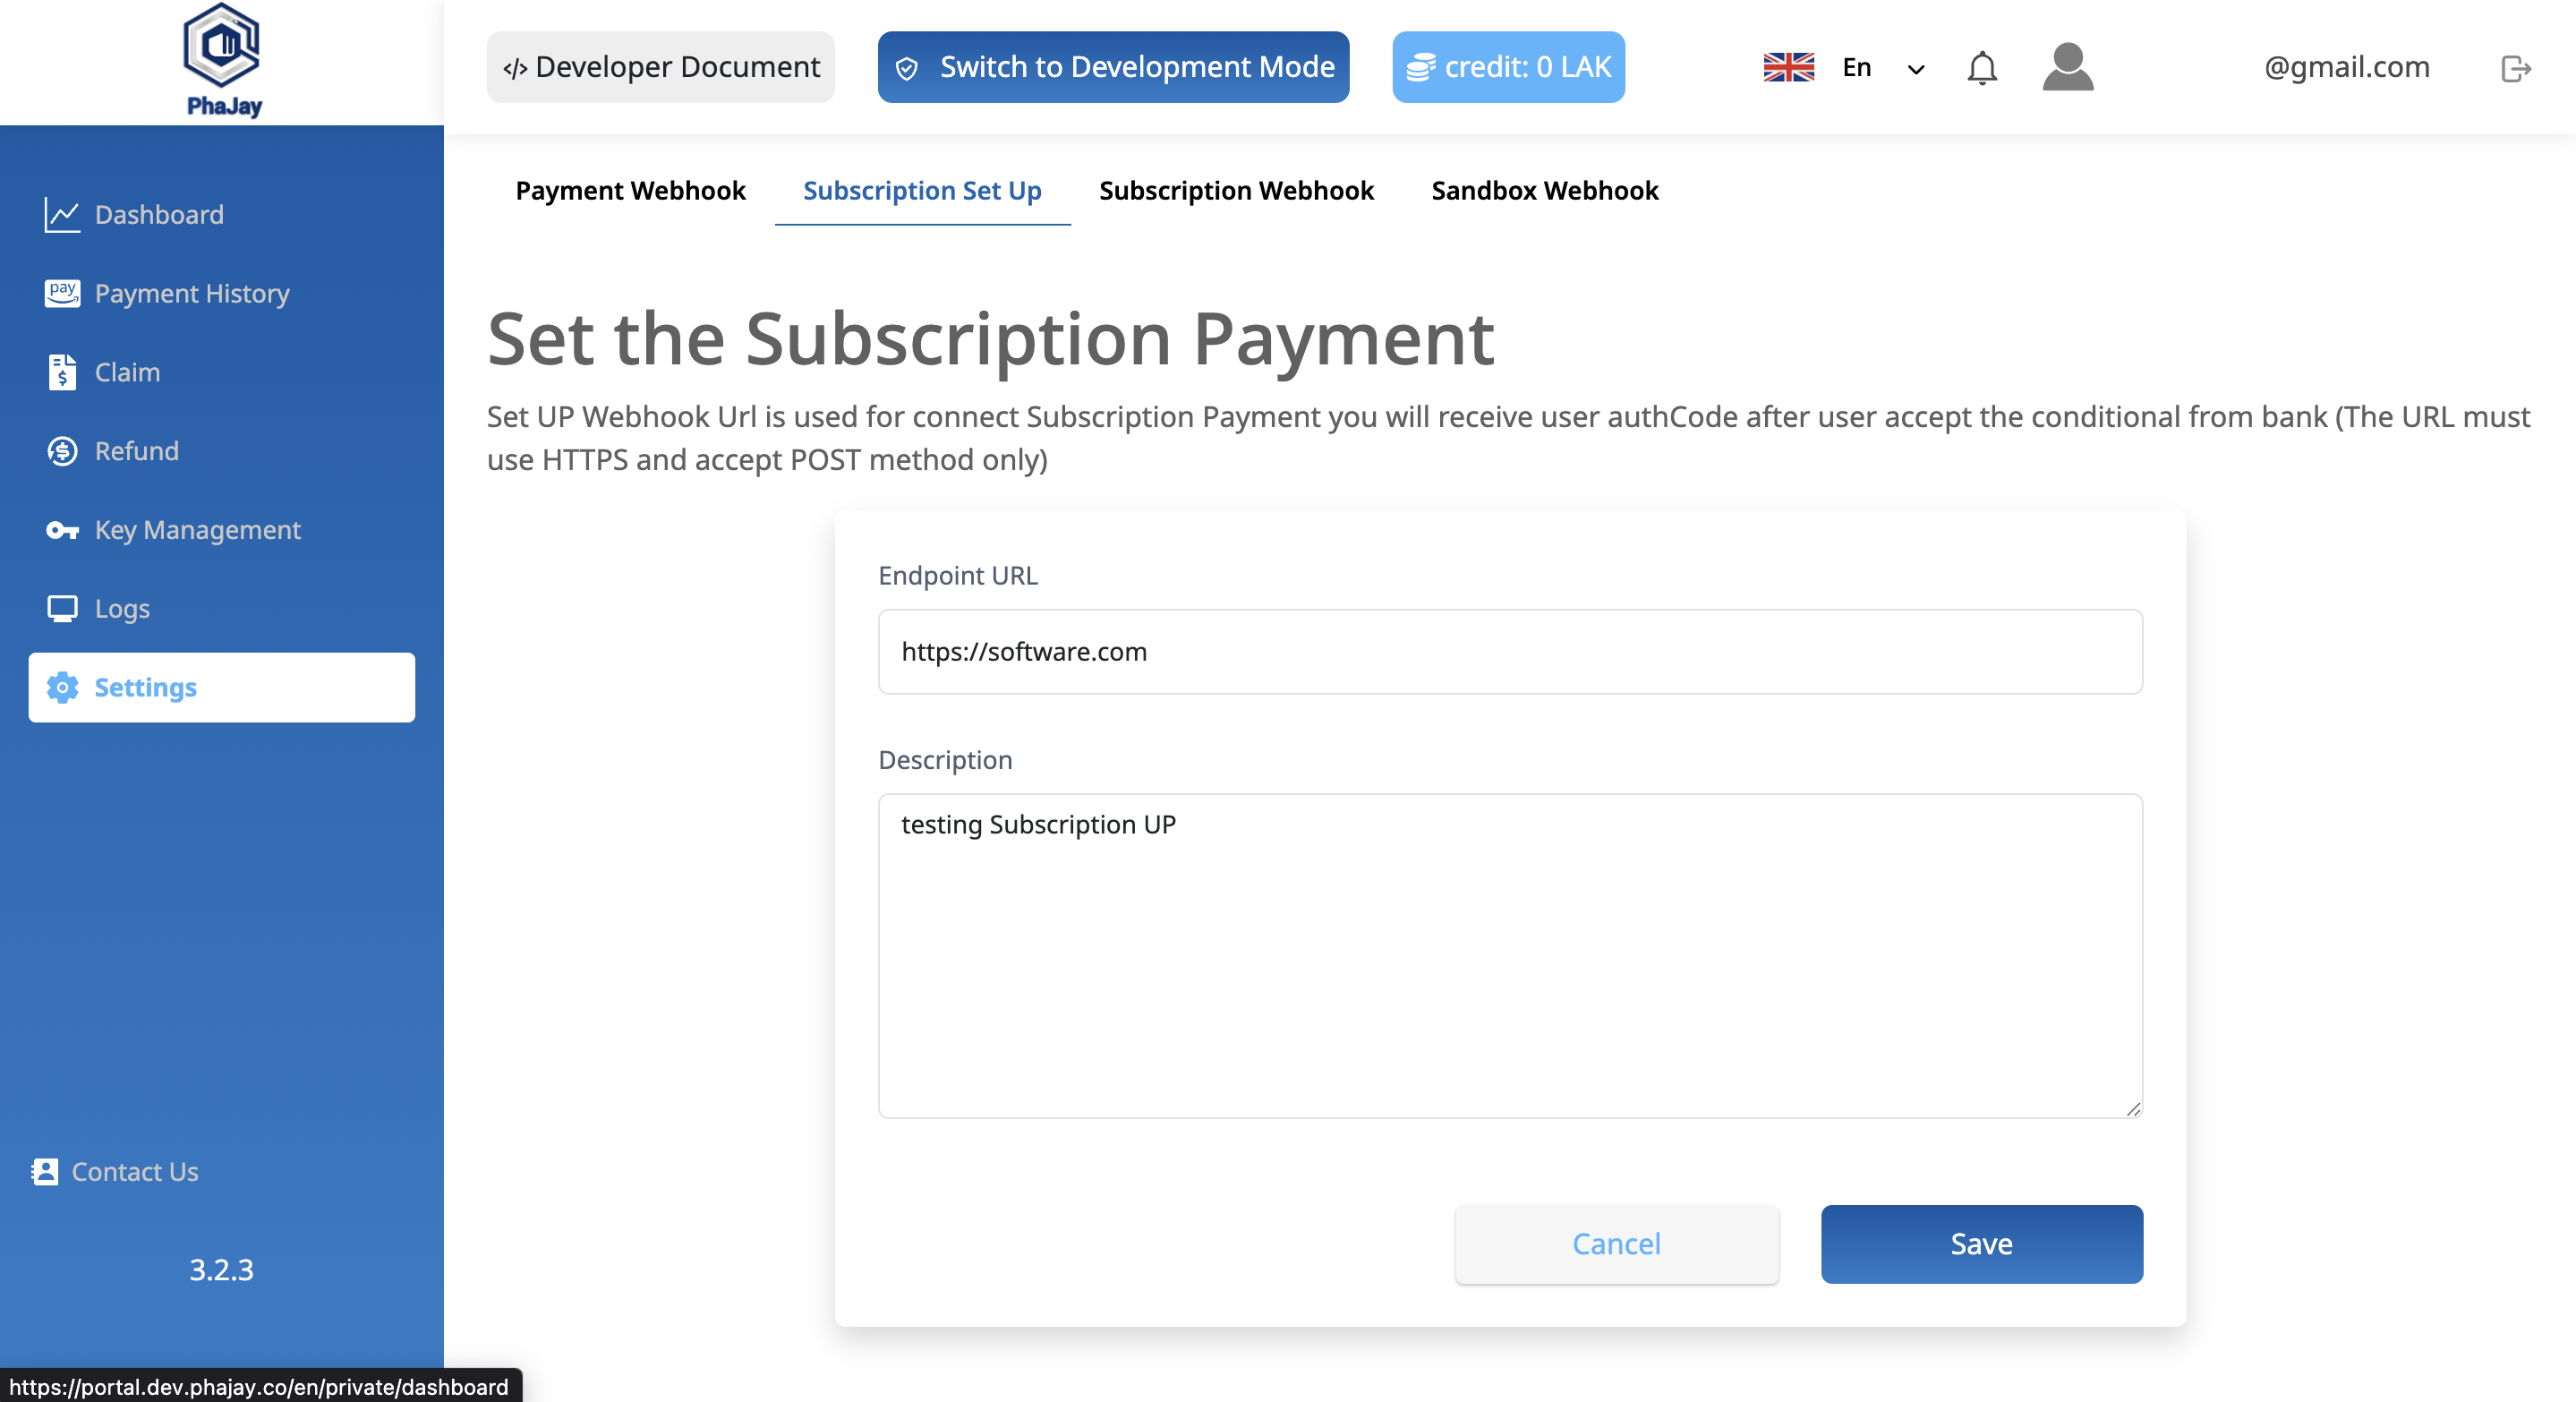The height and width of the screenshot is (1402, 2576).
Task: Switch to Development Mode
Action: [1113, 67]
